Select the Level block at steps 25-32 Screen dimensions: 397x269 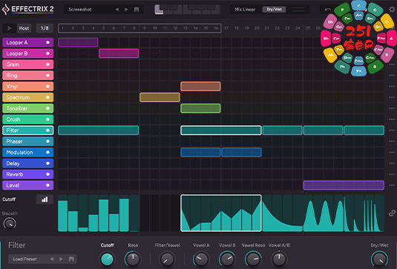[344, 185]
